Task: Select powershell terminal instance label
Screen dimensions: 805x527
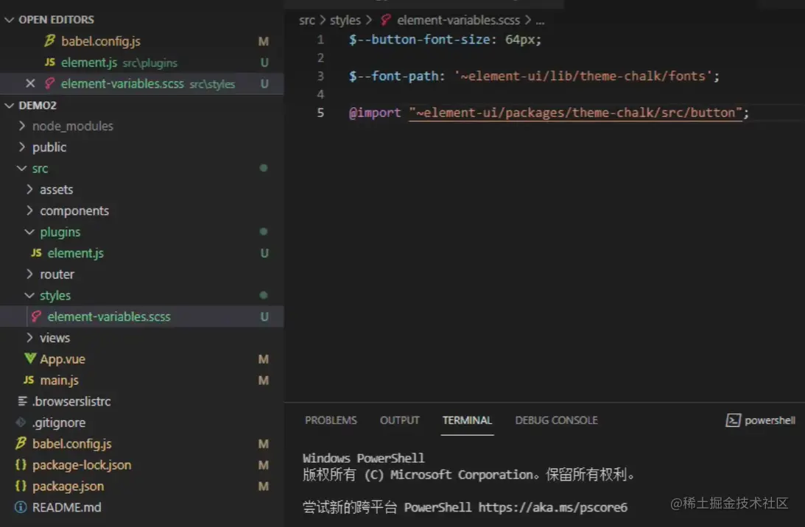Action: click(x=770, y=420)
